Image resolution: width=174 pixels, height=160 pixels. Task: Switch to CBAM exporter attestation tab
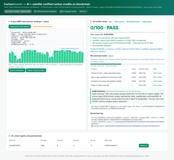point(45,11)
